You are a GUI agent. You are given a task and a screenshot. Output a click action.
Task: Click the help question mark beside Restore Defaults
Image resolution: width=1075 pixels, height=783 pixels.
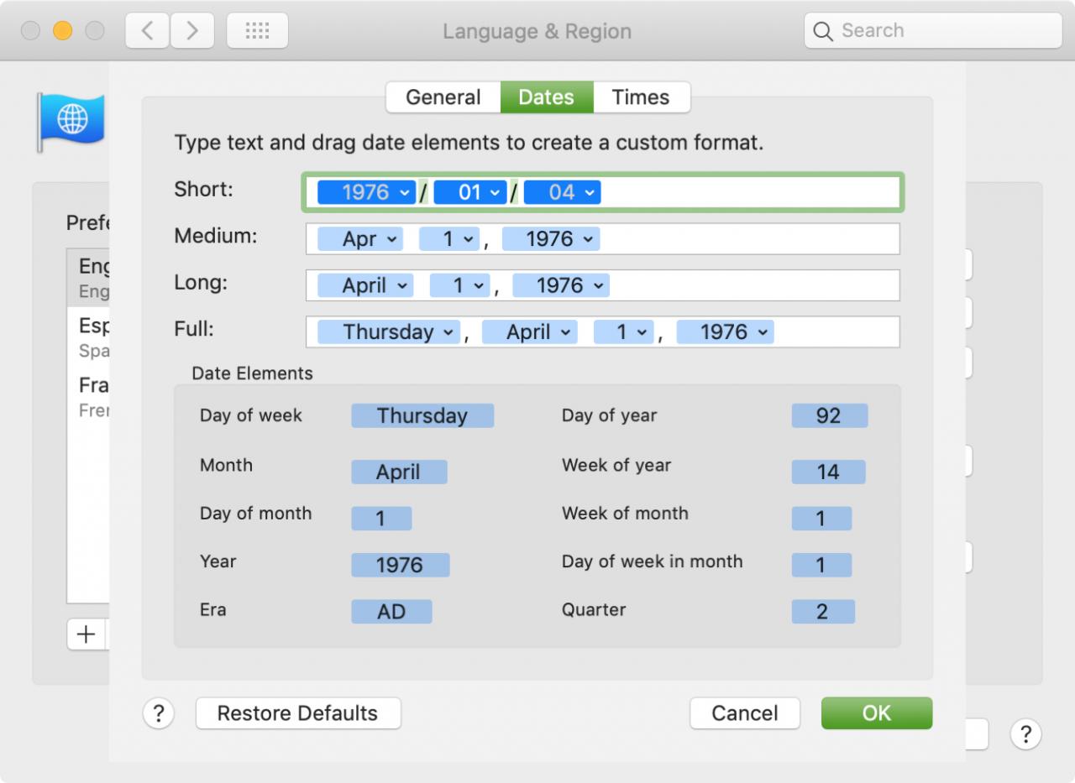(x=159, y=713)
